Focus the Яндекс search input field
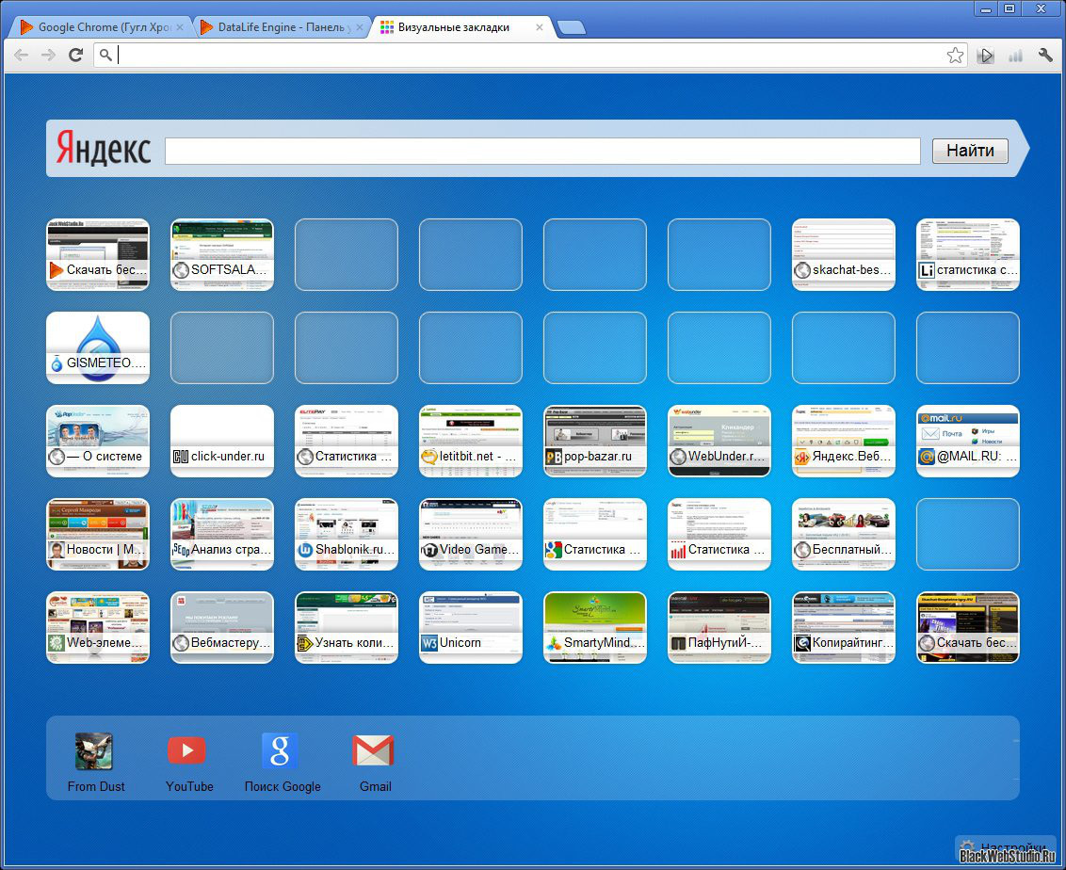 pyautogui.click(x=541, y=151)
